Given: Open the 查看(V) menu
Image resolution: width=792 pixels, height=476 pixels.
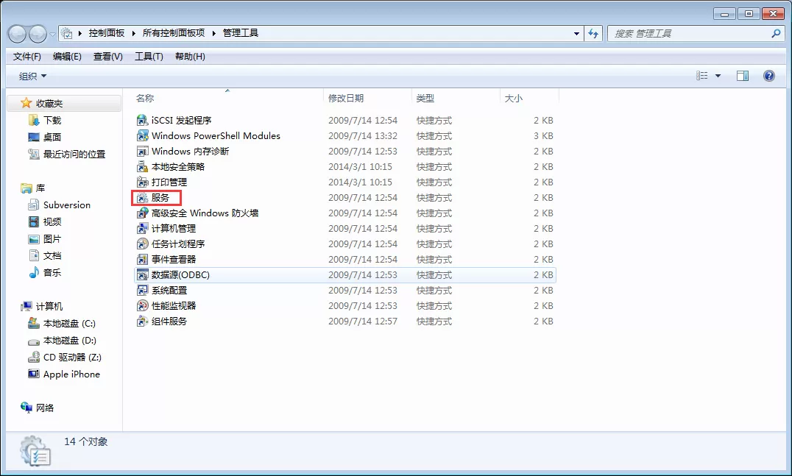Looking at the screenshot, I should (x=108, y=57).
